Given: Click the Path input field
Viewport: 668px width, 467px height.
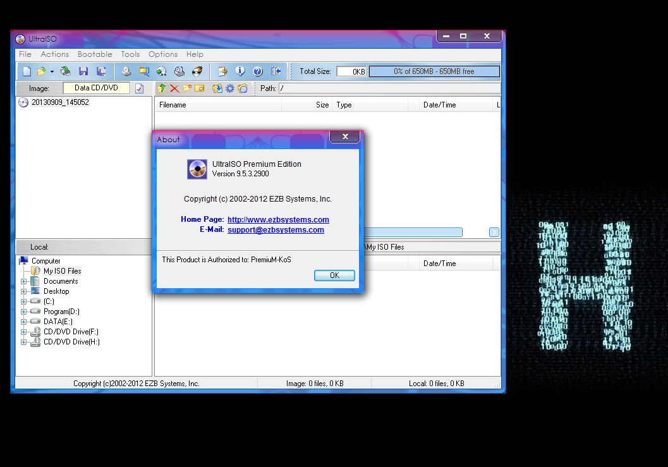Looking at the screenshot, I should pyautogui.click(x=389, y=88).
